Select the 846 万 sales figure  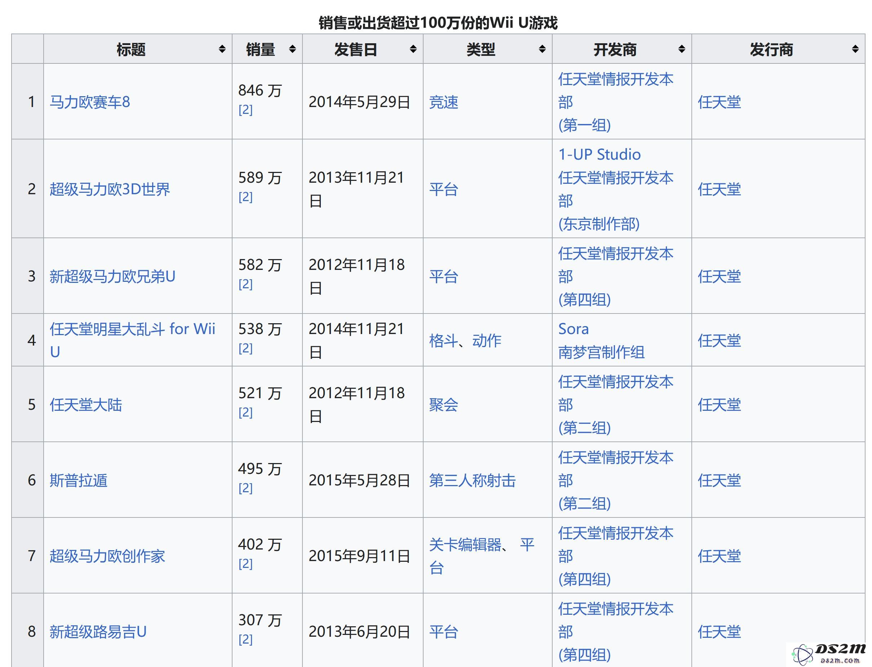click(x=260, y=90)
